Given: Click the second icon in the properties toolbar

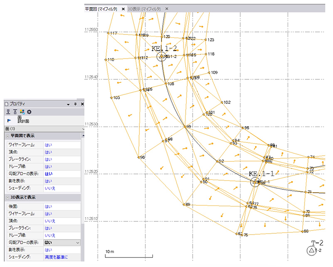Looking at the screenshot, I should pos(15,112).
